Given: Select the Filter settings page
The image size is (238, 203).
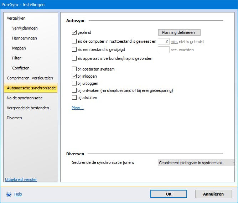Looking at the screenshot, I should click(x=16, y=58).
